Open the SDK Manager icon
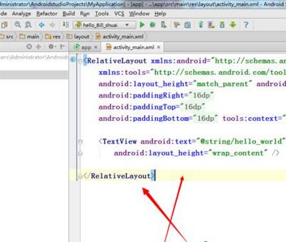The image size is (286, 242). click(x=222, y=25)
